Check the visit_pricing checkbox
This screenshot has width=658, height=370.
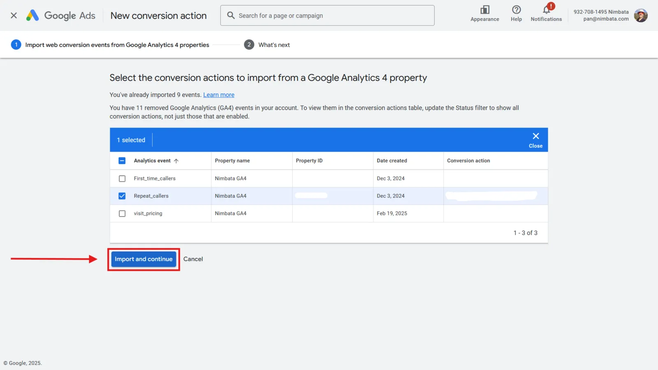click(122, 213)
